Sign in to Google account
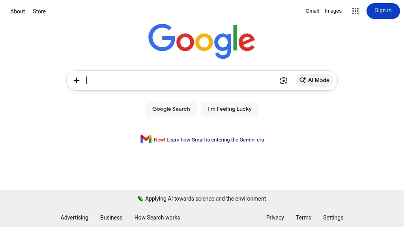The image size is (404, 227). (383, 11)
